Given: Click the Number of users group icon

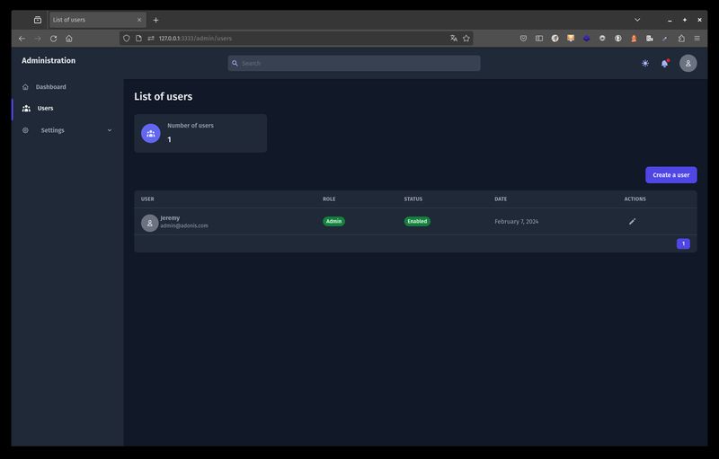Looking at the screenshot, I should pos(150,133).
